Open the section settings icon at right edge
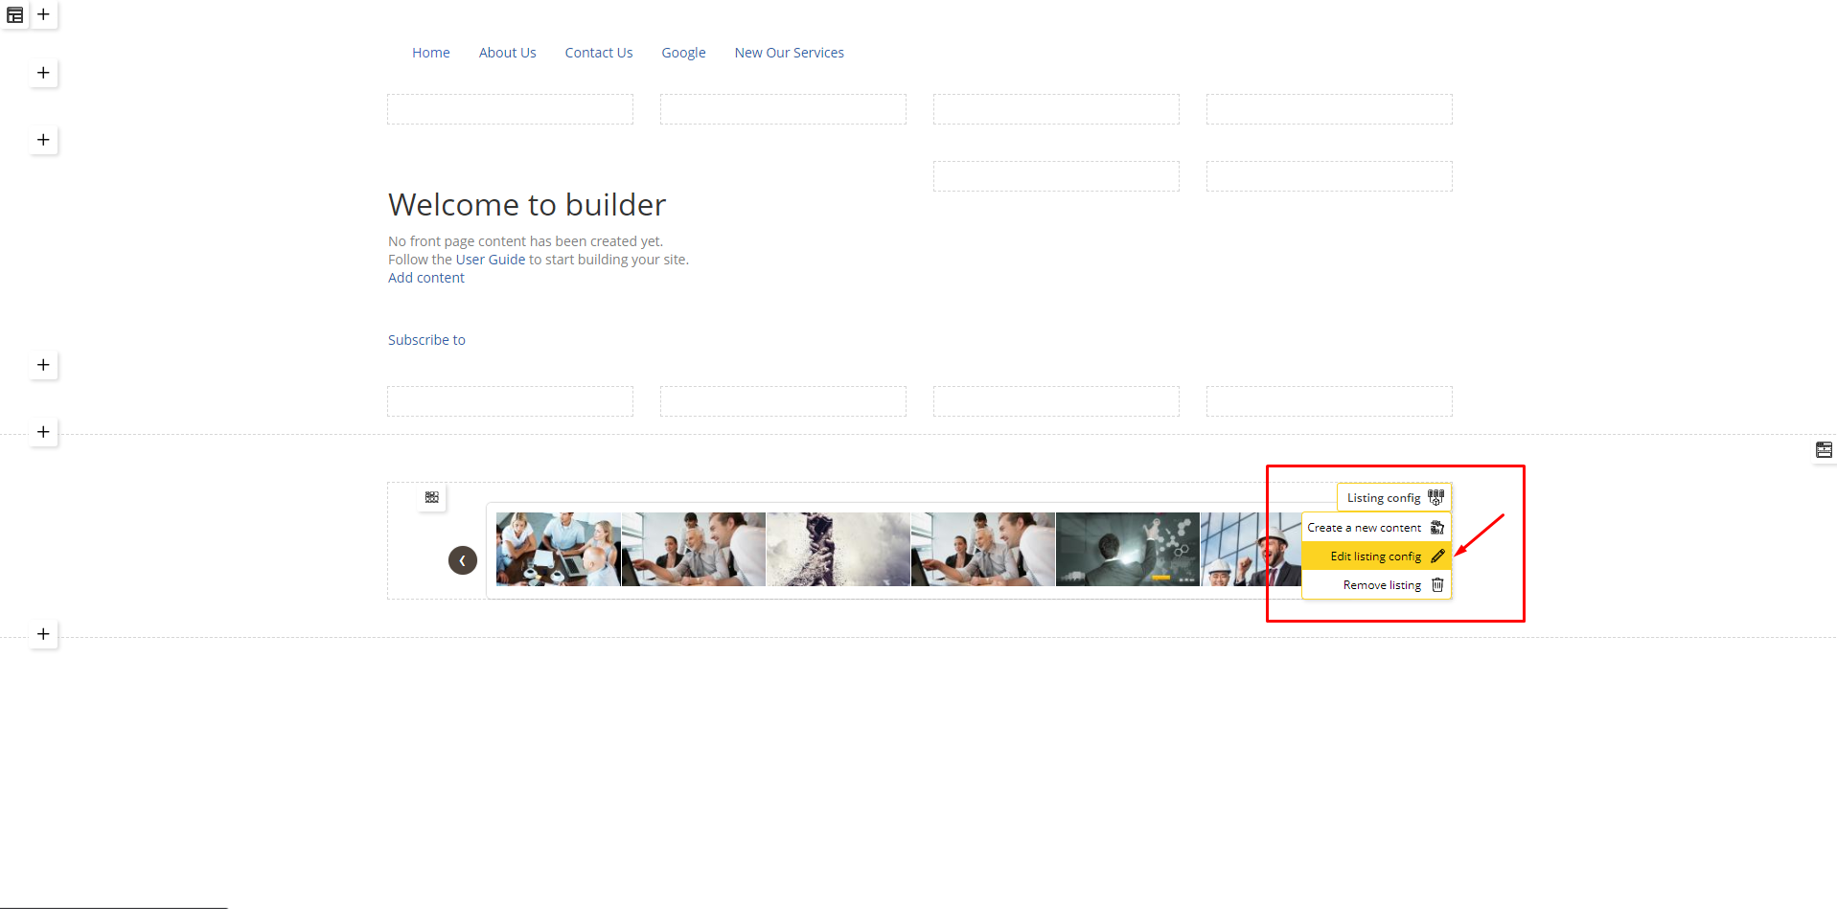Viewport: 1837px width, 909px height. click(x=1824, y=449)
